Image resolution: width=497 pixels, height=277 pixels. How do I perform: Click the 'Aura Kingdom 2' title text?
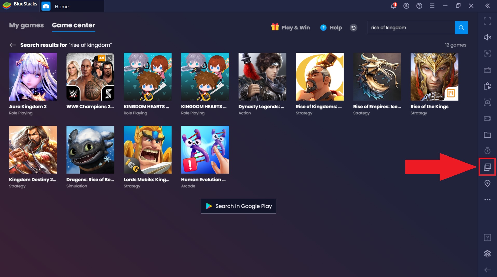(28, 107)
